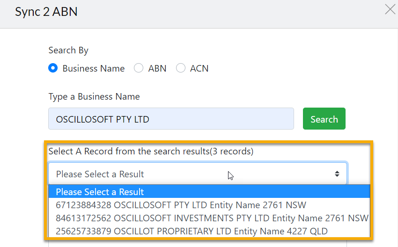Click the Business Name label text
Viewport: 398px width, 247px height.
point(93,68)
